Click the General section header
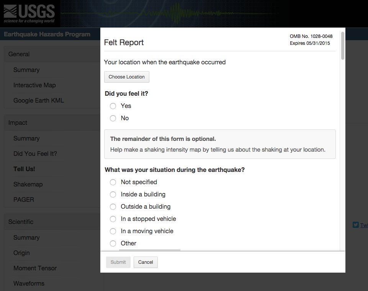This screenshot has width=368, height=291. click(19, 54)
